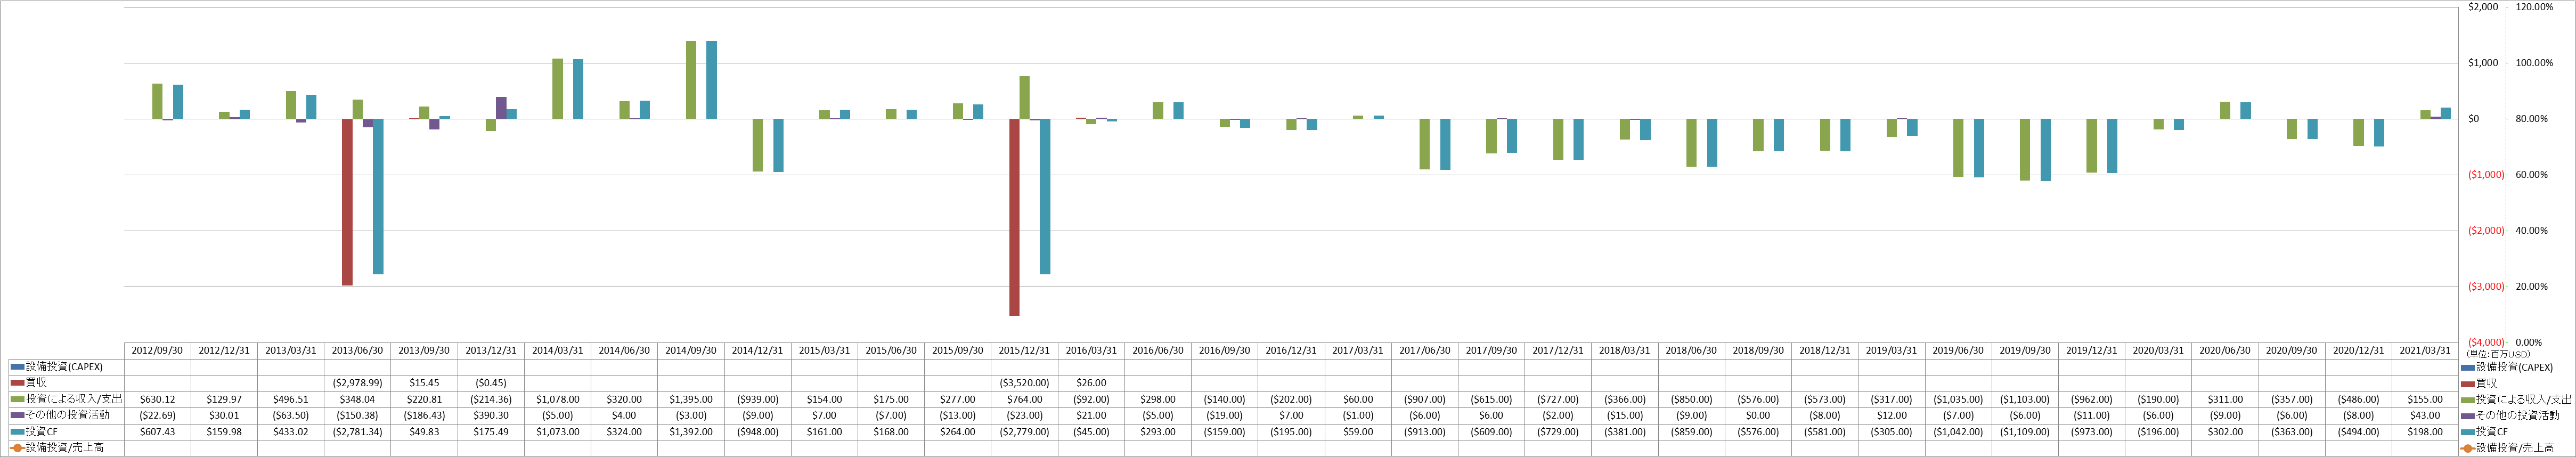
Task: Click the ($948.00) cell
Action: click(x=758, y=432)
